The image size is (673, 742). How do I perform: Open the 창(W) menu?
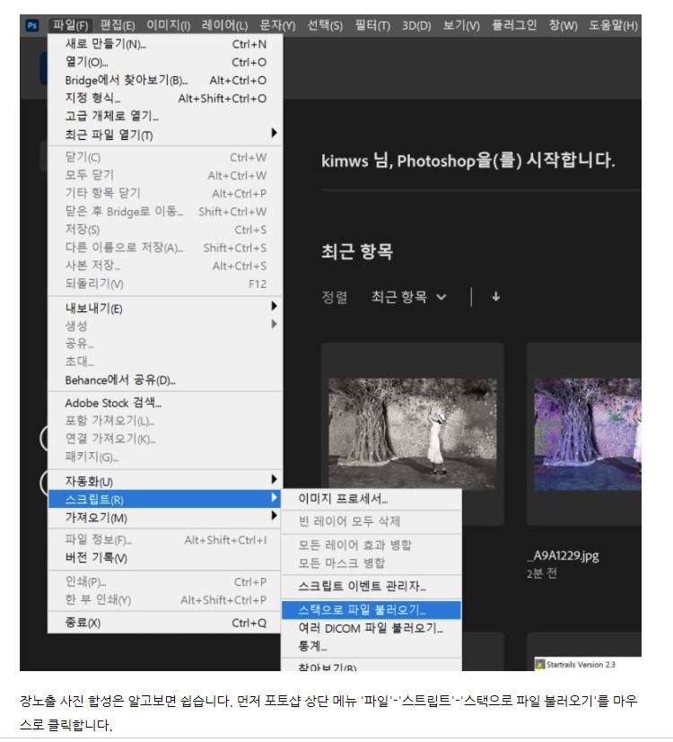(563, 25)
